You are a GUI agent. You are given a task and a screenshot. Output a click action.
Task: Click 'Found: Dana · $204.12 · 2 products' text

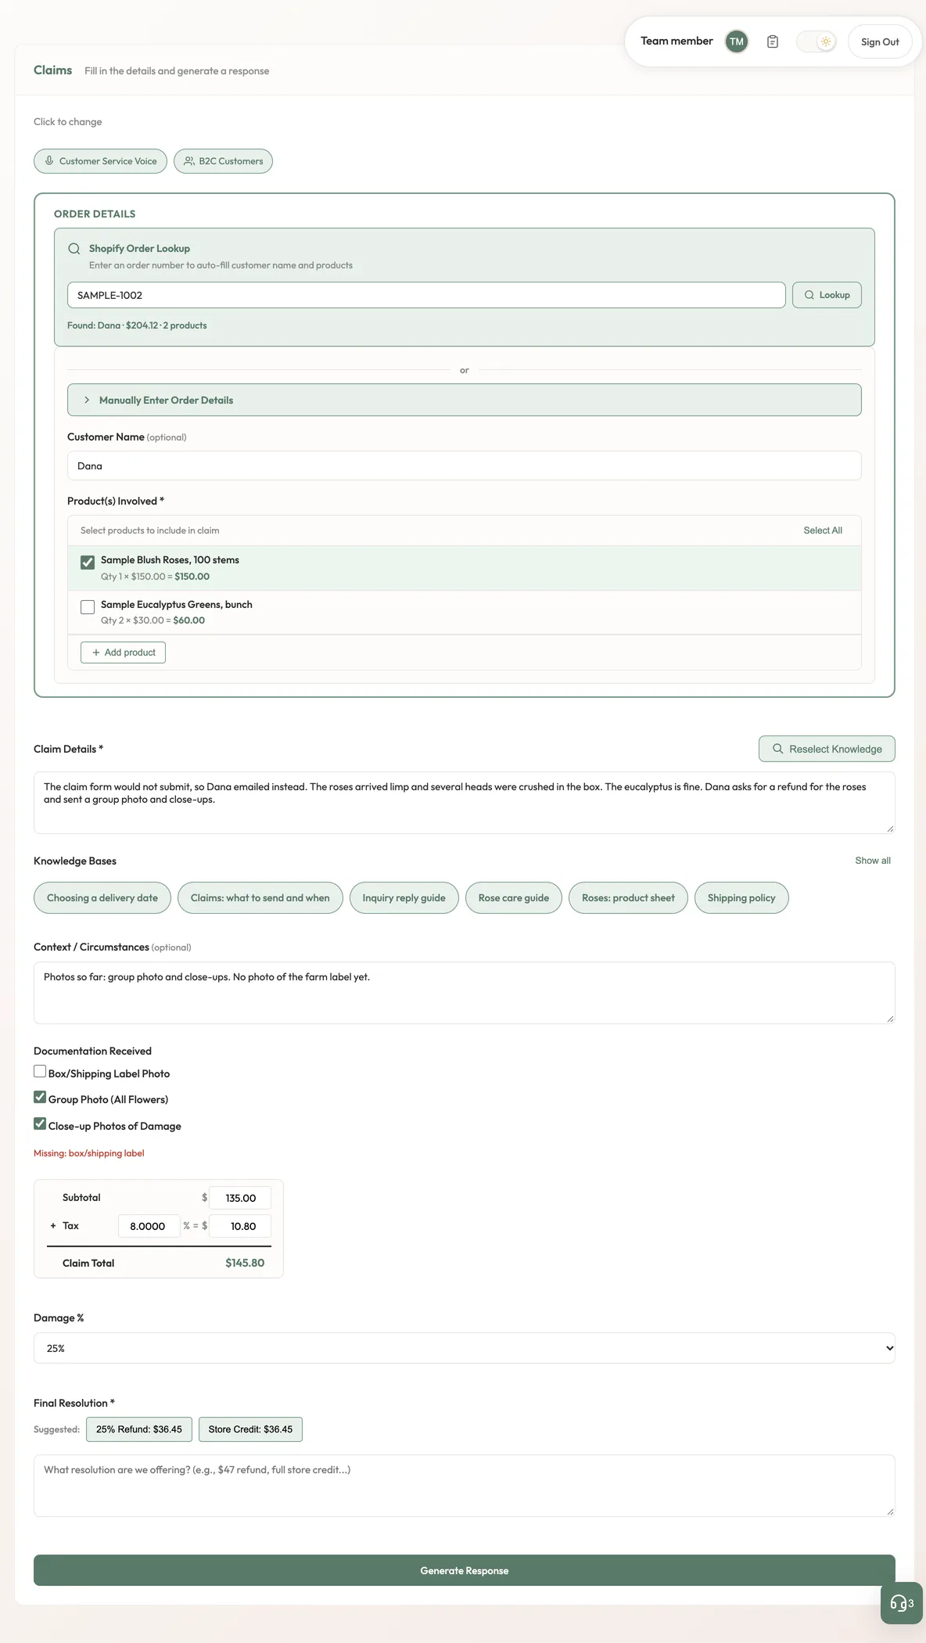(x=137, y=325)
